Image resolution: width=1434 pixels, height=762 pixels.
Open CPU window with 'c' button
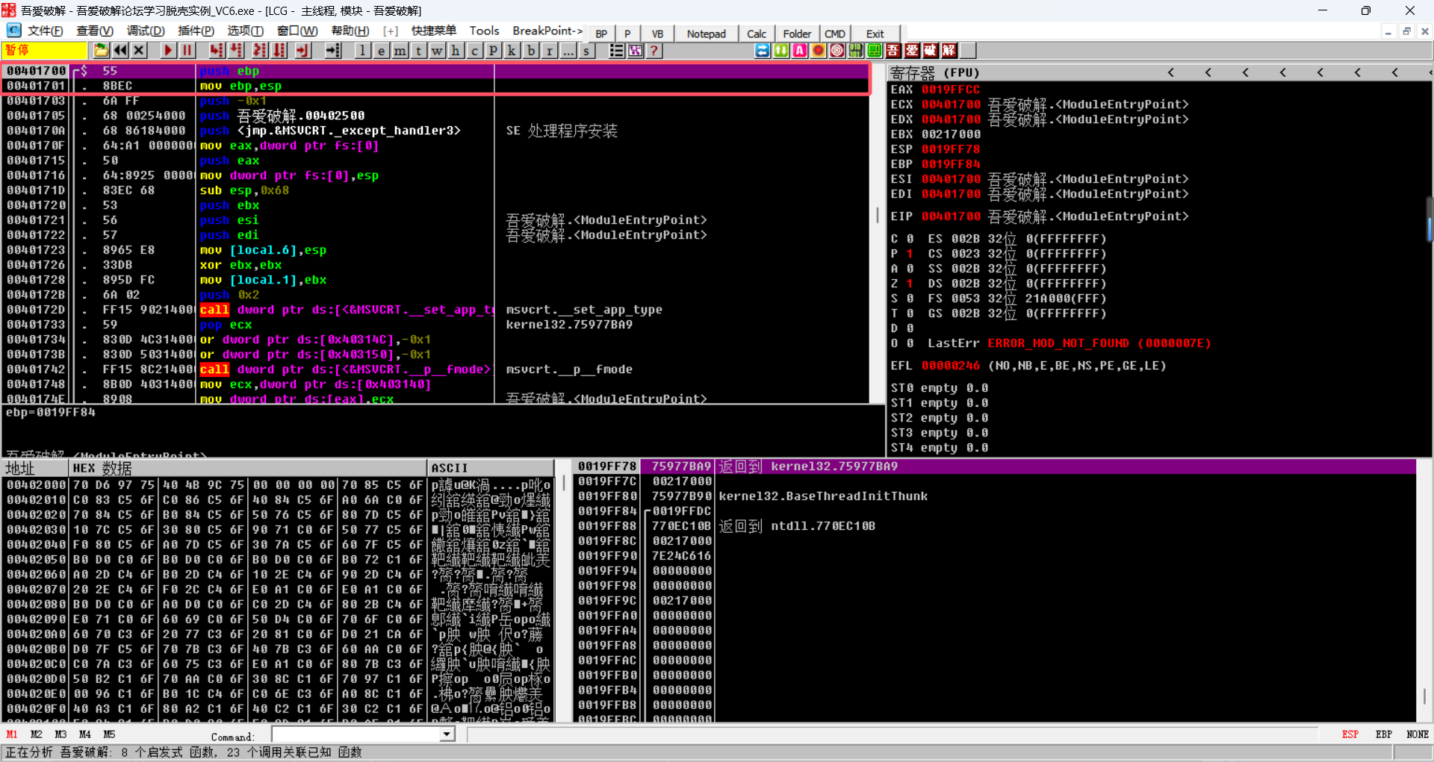coord(474,51)
